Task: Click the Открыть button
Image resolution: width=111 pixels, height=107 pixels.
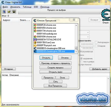Action: coord(46,58)
